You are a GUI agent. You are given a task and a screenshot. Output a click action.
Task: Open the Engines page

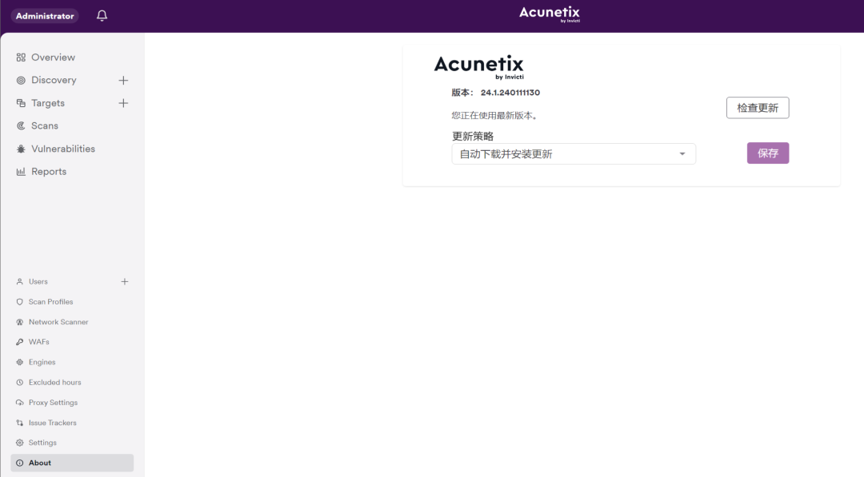pyautogui.click(x=42, y=362)
